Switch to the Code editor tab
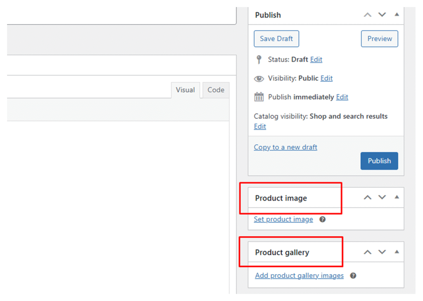 (x=216, y=90)
